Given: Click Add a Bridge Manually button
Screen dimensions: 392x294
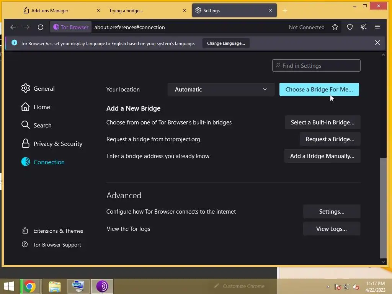Looking at the screenshot, I should (322, 156).
